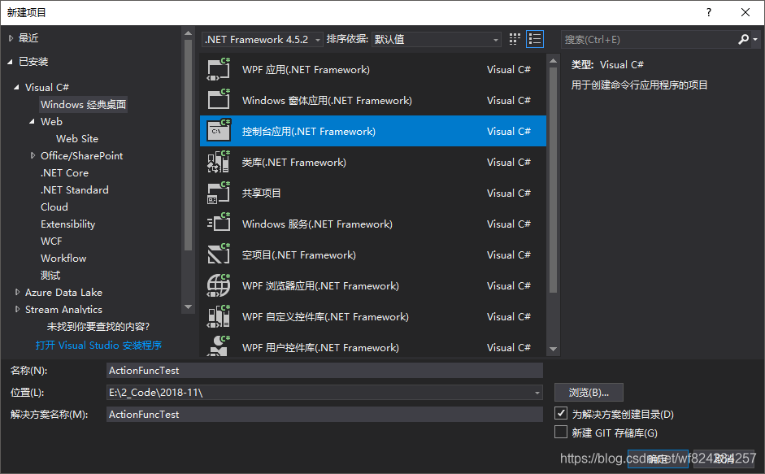Open the sort-by 默认值 dropdown
The width and height of the screenshot is (765, 474).
pos(437,39)
